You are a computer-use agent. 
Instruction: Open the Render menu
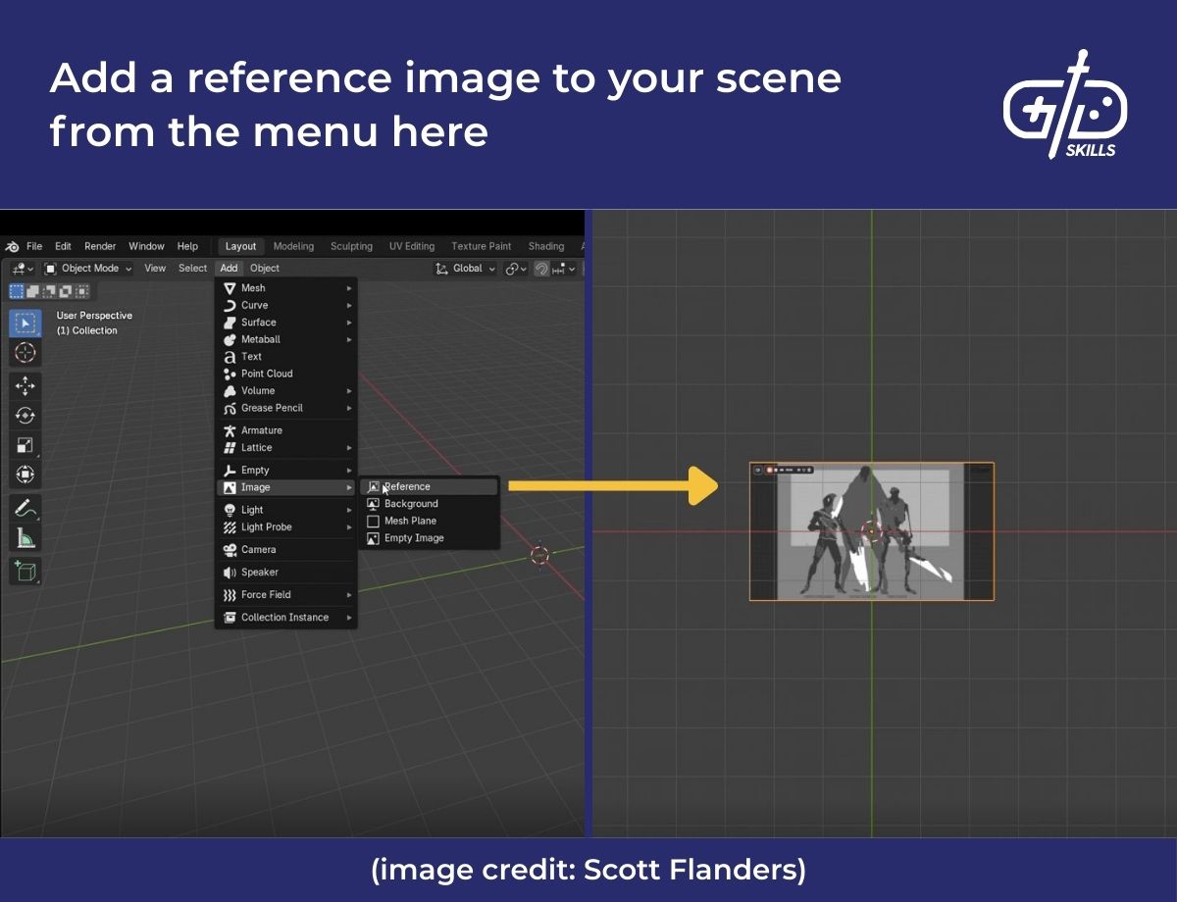pos(99,246)
